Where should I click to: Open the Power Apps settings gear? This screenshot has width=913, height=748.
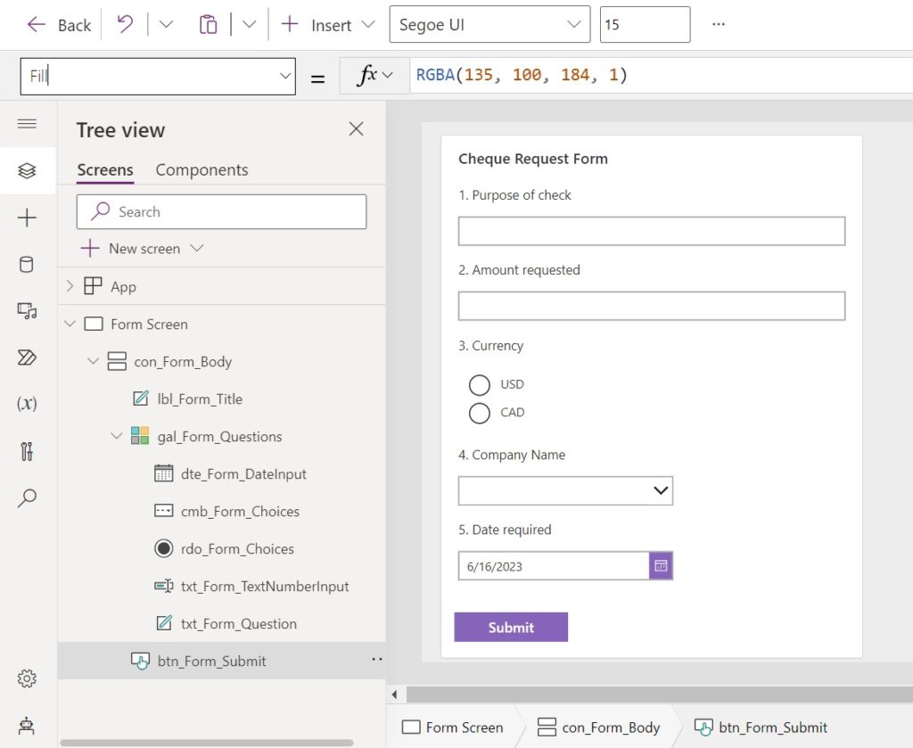[28, 678]
